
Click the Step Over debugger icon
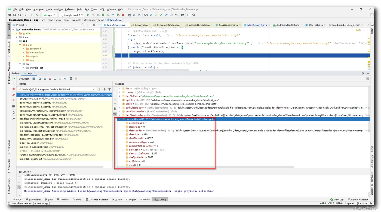pyautogui.click(x=40, y=78)
